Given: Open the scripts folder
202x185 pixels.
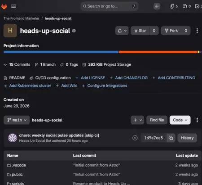Looking at the screenshot, I should [x=15, y=183].
